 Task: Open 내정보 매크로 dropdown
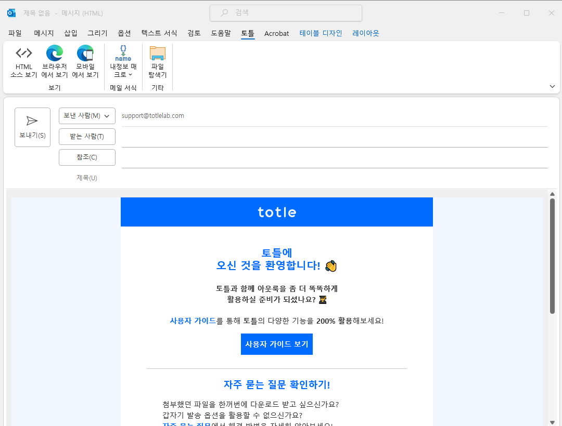(123, 62)
